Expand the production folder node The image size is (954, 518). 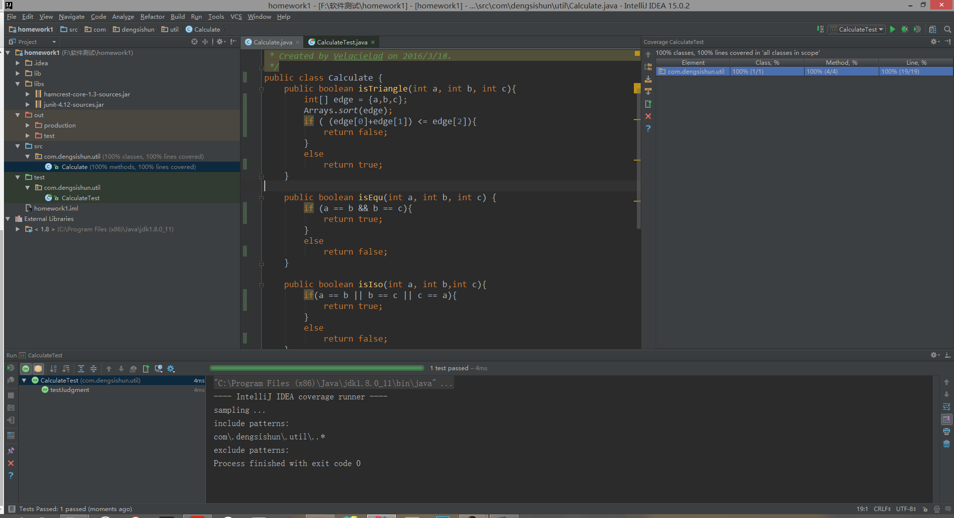click(28, 126)
